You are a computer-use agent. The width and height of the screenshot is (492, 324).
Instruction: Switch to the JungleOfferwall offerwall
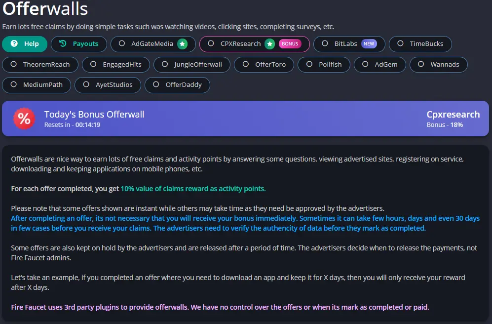[191, 65]
